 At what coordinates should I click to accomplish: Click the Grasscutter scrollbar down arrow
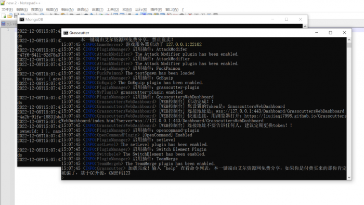tap(349, 177)
